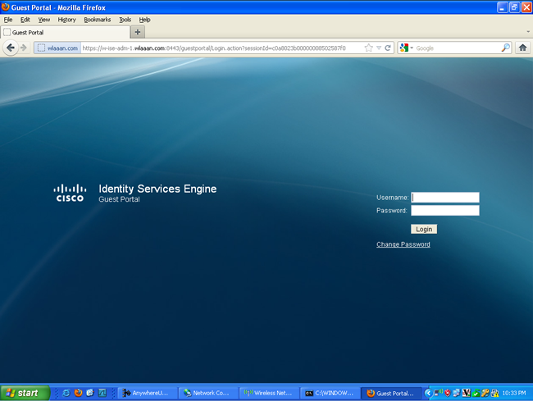Image resolution: width=533 pixels, height=401 pixels.
Task: Click the Cisco logo
Action: 70,193
